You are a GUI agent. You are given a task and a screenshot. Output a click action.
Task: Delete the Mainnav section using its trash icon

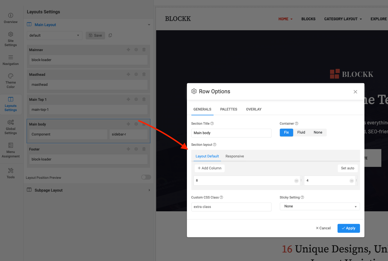[144, 49]
